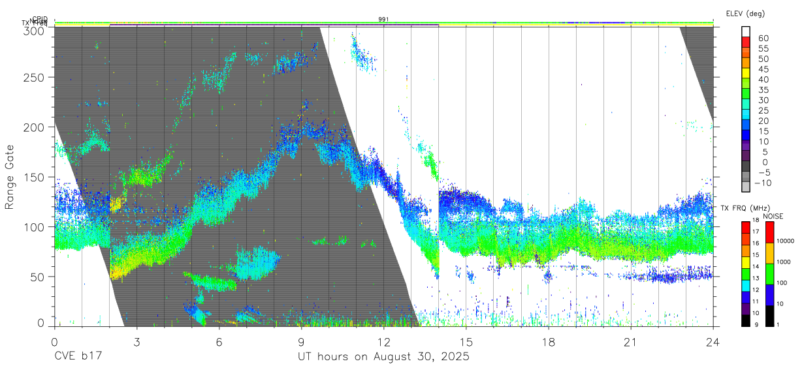This screenshot has height=370, width=802.
Task: Click the 'UT hours on August 30, 2025' label
Action: (383, 357)
